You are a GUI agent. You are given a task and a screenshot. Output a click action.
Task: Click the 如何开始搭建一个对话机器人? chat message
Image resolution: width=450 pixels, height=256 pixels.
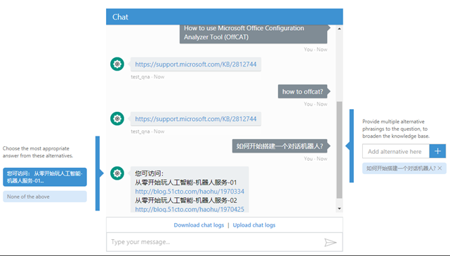[280, 146]
